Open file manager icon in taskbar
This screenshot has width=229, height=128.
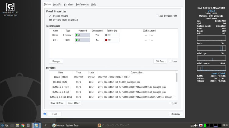(17, 125)
